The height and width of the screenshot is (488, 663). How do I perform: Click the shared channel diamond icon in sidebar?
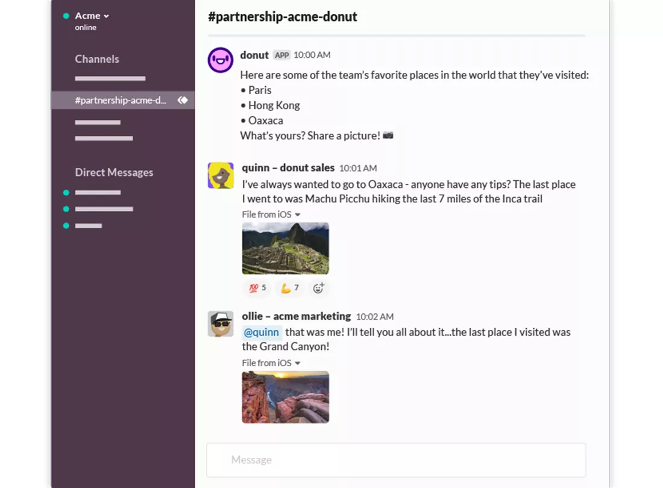coord(183,100)
